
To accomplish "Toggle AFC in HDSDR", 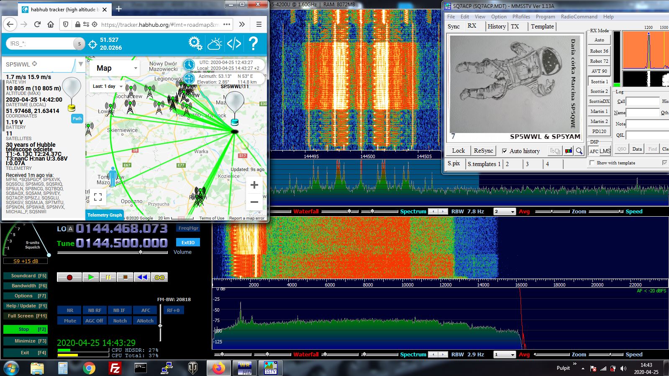I will 146,310.
